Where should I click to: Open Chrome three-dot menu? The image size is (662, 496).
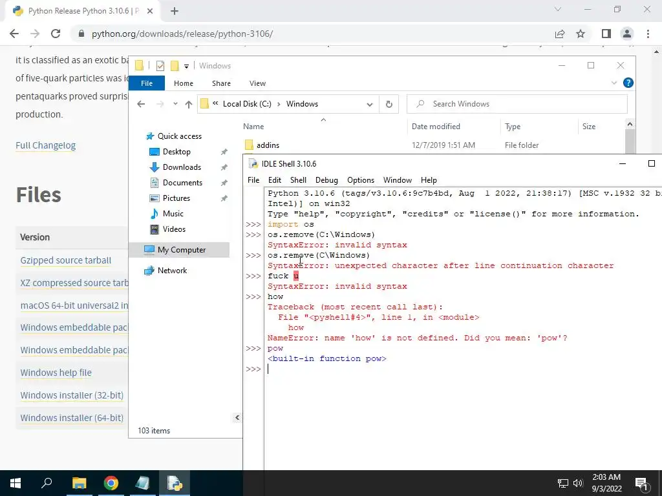point(648,34)
